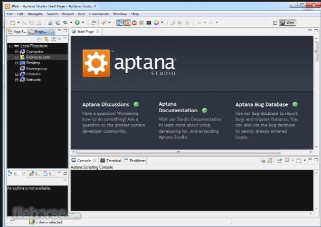Open the Aptana Discussions link
Viewport: 321px width, 227px height.
pyautogui.click(x=106, y=104)
